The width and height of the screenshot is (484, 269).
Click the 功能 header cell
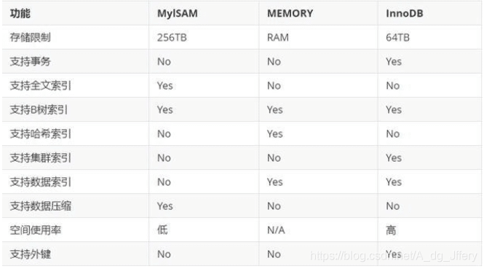[20, 14]
